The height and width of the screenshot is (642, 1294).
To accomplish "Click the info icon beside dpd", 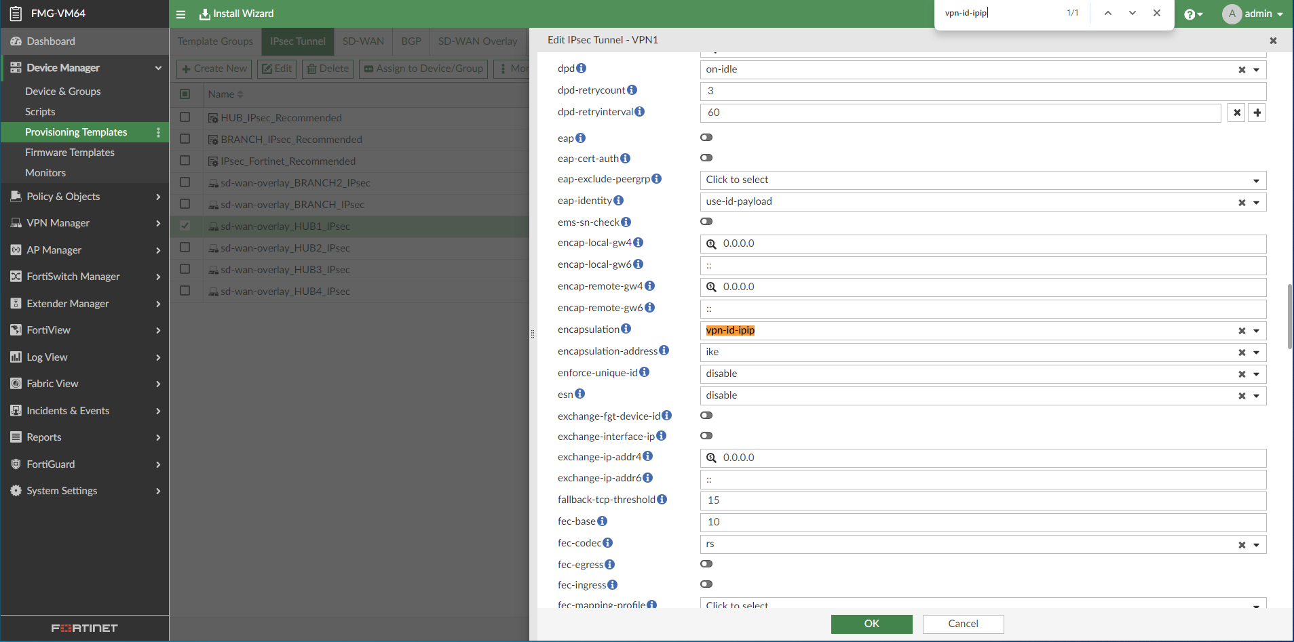I will point(581,68).
